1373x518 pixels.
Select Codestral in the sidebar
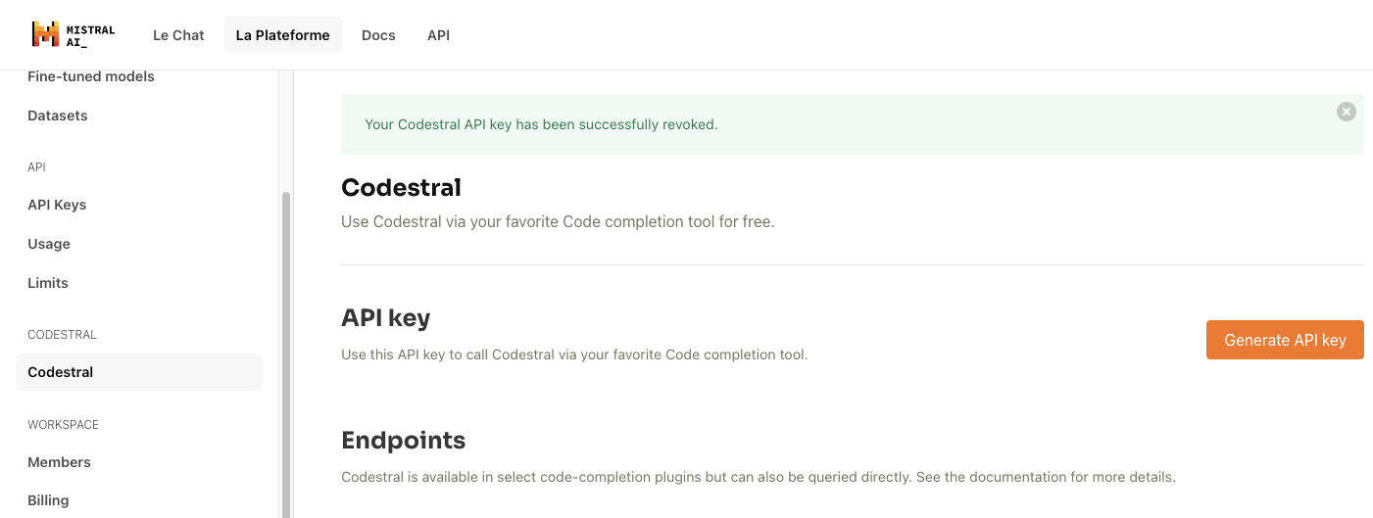click(x=61, y=372)
